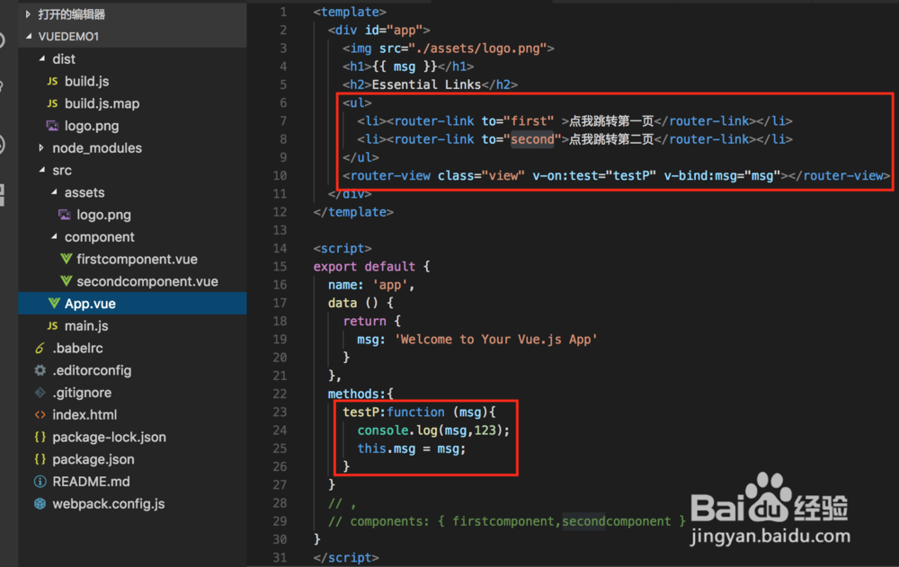
Task: Click the info icon beside README.md
Action: click(40, 482)
